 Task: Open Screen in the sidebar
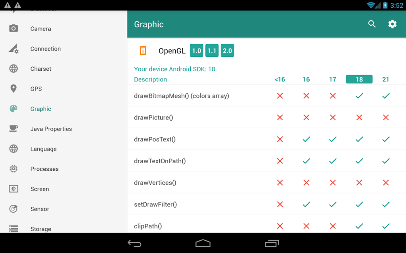(x=63, y=189)
